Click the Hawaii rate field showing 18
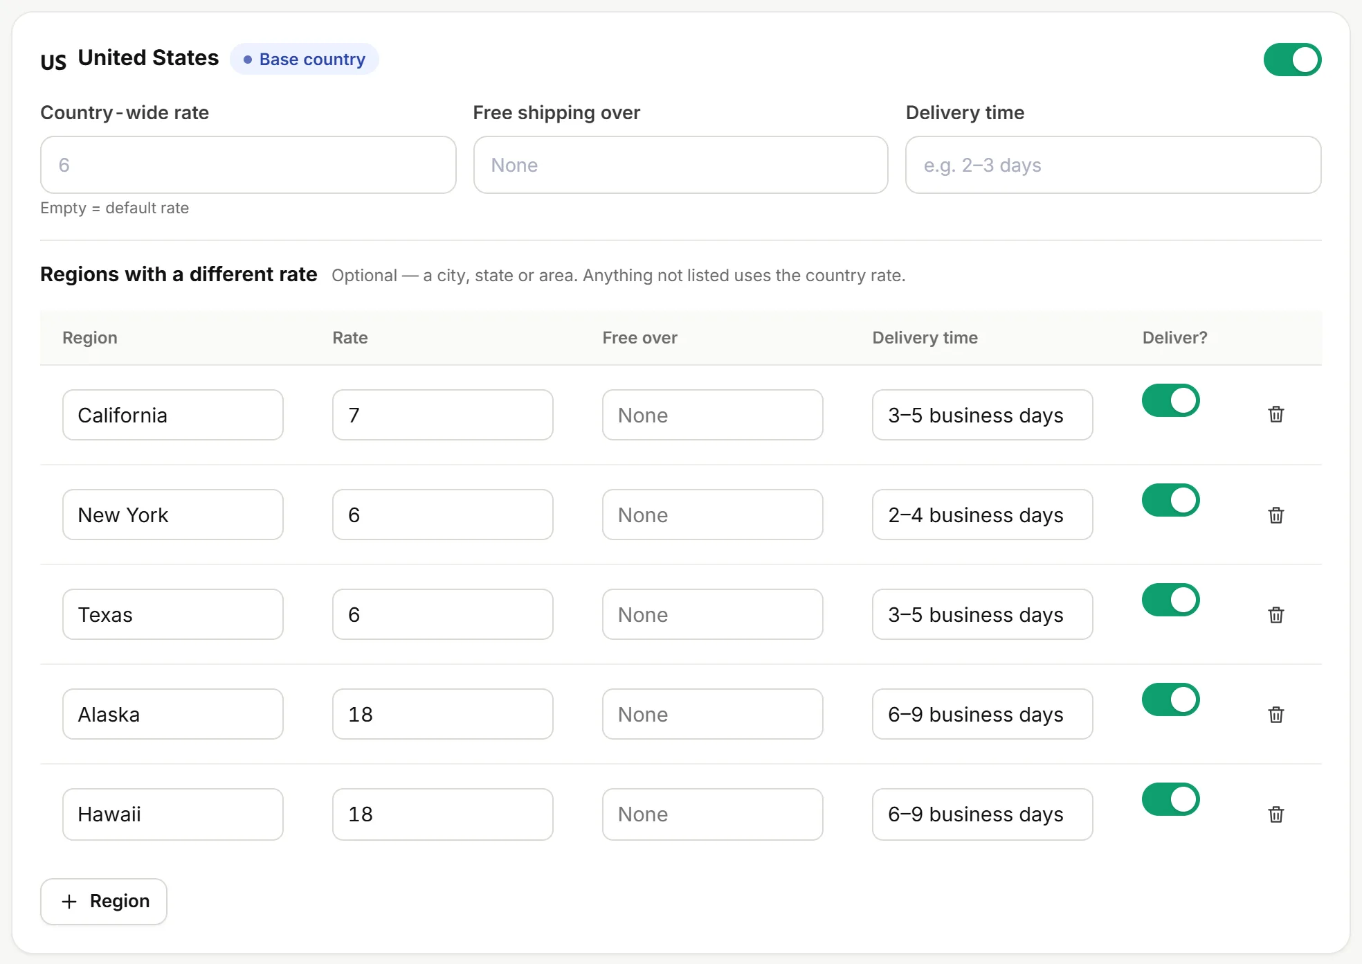 click(443, 814)
